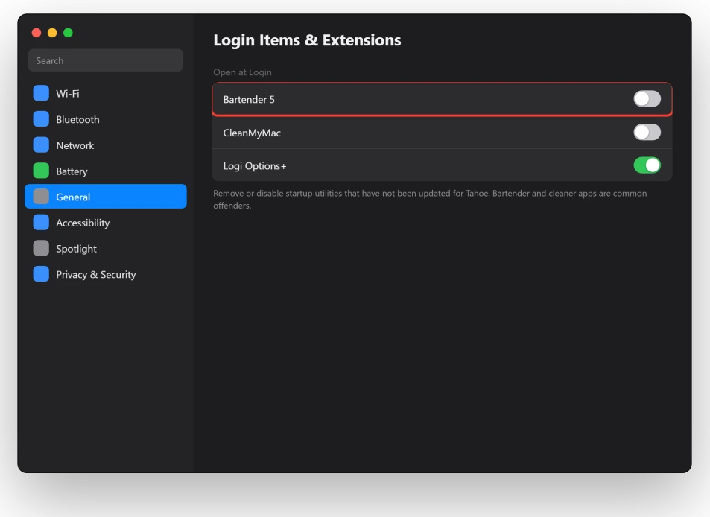
Task: Enable the Bartender 5 login toggle
Action: 647,98
